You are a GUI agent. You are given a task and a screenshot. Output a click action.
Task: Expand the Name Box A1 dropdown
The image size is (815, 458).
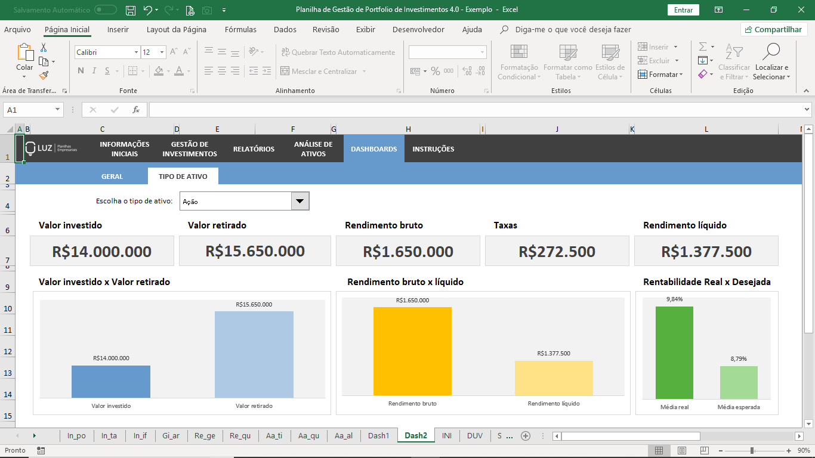pyautogui.click(x=58, y=110)
